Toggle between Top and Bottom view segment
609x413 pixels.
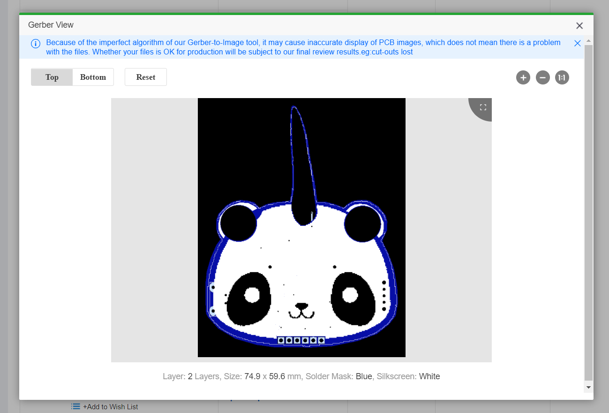point(72,76)
